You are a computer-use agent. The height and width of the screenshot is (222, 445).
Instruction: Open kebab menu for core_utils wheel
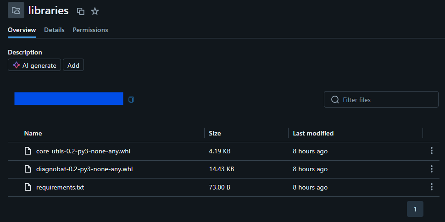431,151
